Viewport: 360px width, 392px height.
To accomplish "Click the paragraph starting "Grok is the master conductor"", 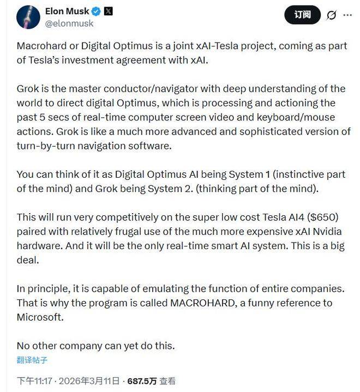I will coord(180,117).
